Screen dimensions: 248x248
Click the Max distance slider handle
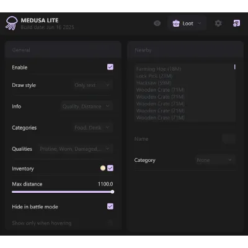112,192
